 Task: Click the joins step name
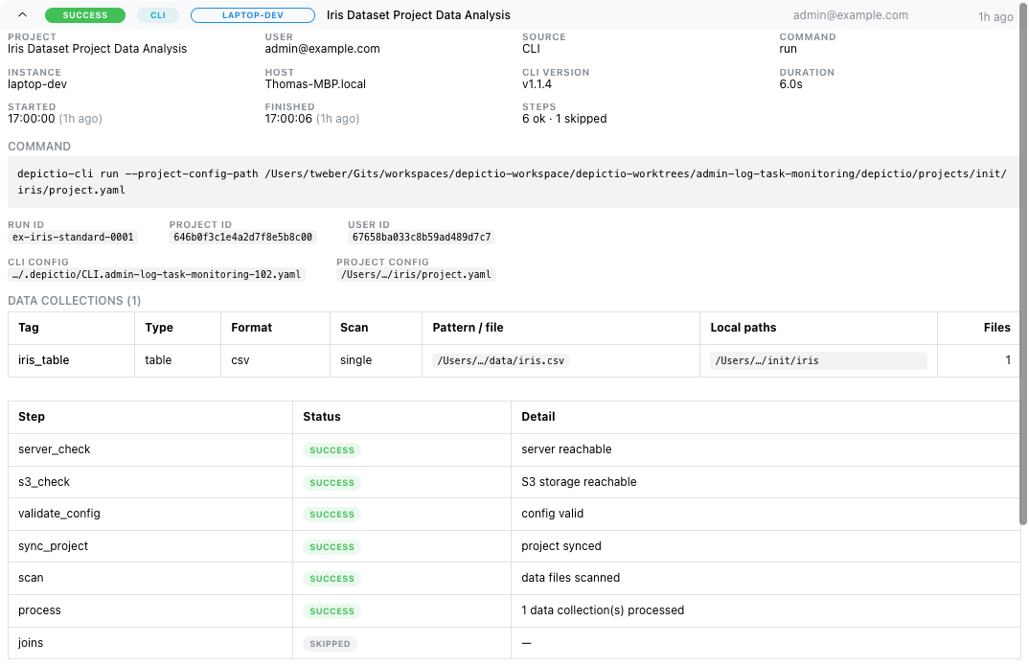pos(31,643)
